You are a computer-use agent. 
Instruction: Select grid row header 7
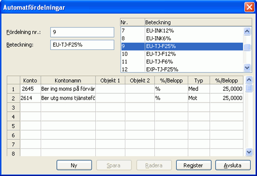coord(14,144)
